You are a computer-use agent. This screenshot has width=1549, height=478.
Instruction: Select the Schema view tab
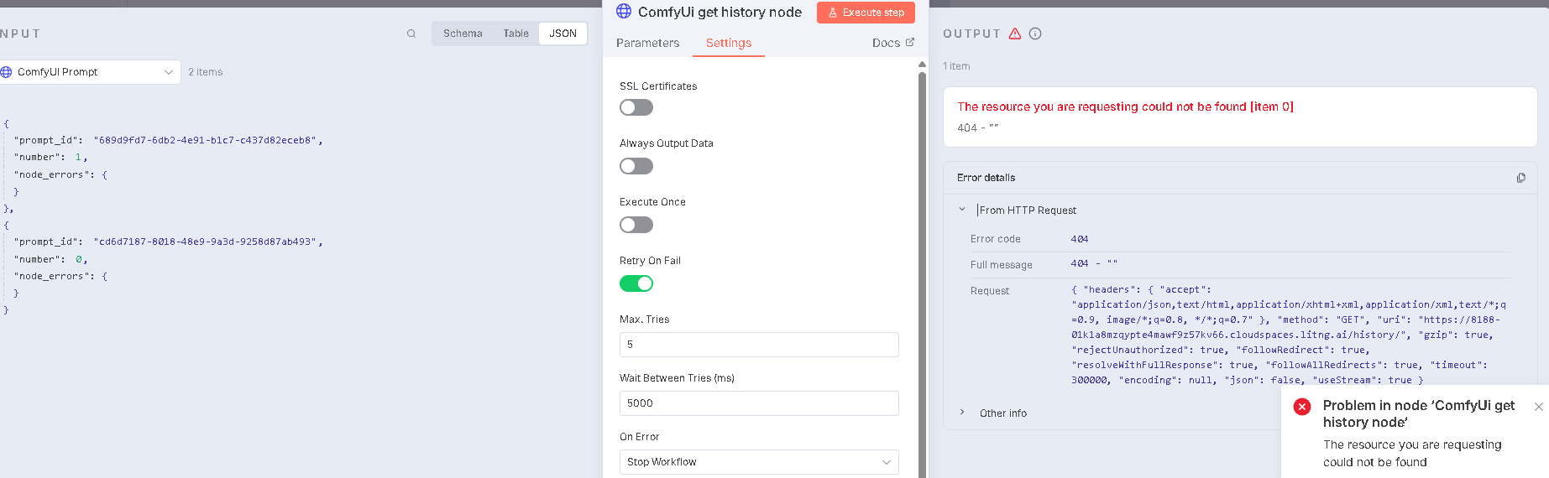point(463,34)
